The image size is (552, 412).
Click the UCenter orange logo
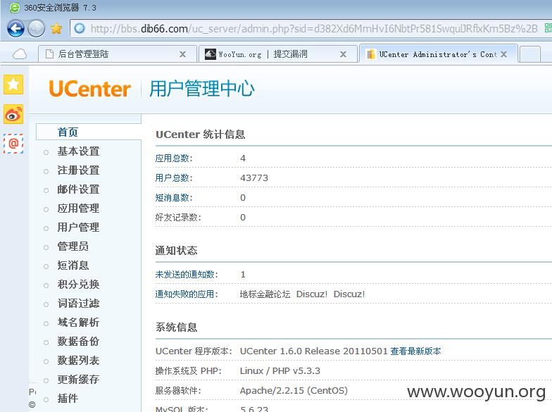coord(90,89)
